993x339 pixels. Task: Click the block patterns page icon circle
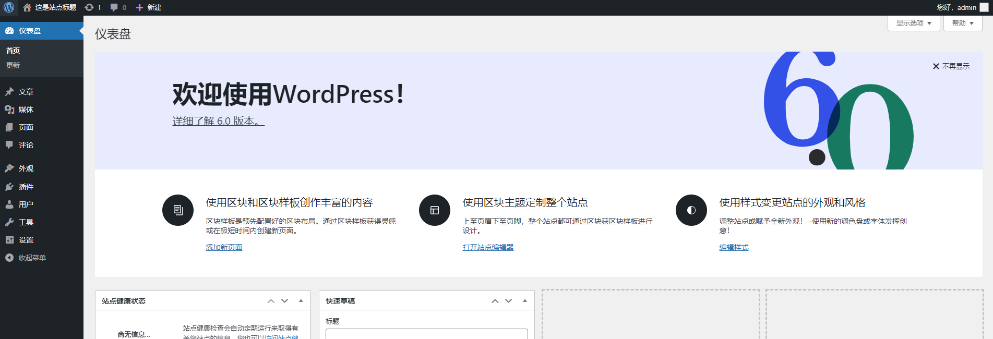(x=178, y=210)
